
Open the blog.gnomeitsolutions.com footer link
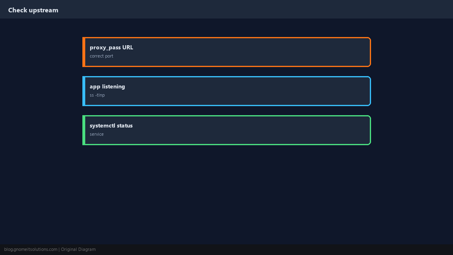[x=30, y=250]
